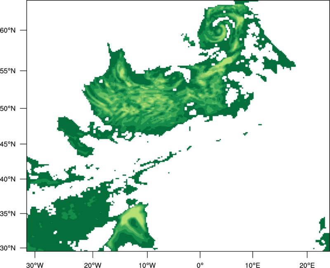This screenshot has width=330, height=268.
Task: Click the 40°N latitude label
Action: 8,179
